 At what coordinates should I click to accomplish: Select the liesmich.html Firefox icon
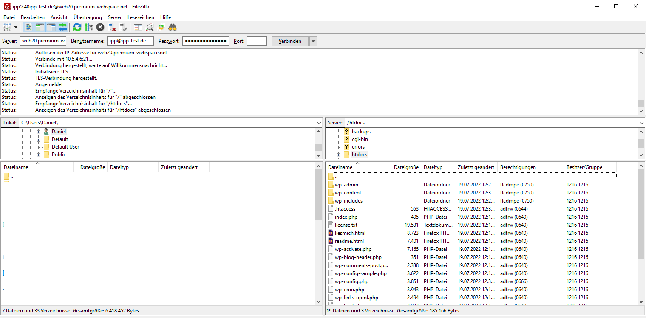click(331, 233)
